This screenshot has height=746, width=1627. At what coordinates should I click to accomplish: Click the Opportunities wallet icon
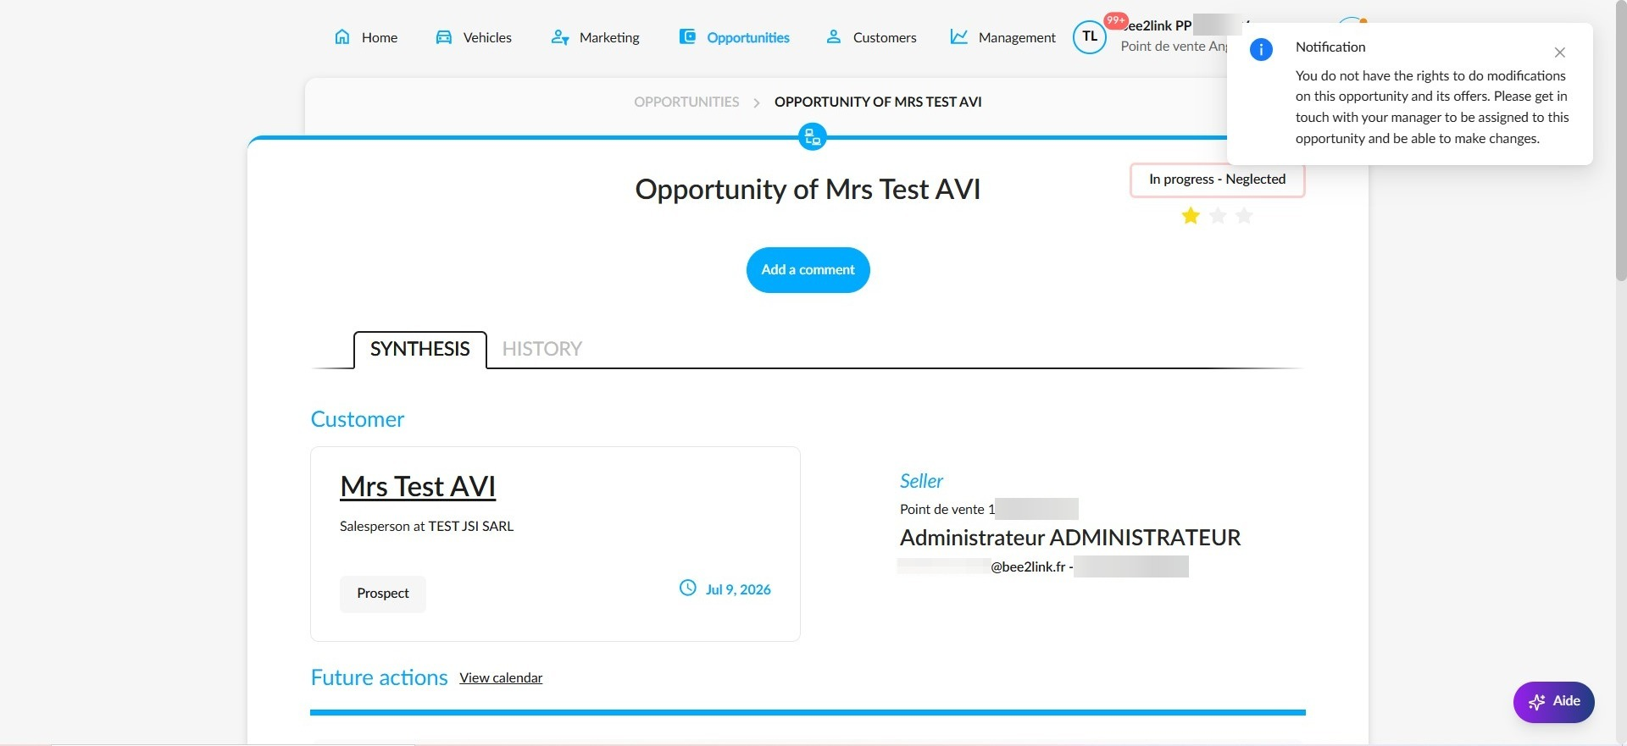[x=687, y=36]
